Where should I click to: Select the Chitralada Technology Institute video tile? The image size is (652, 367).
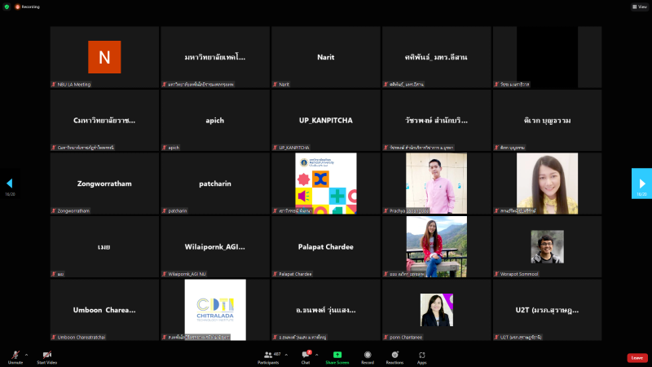click(215, 309)
